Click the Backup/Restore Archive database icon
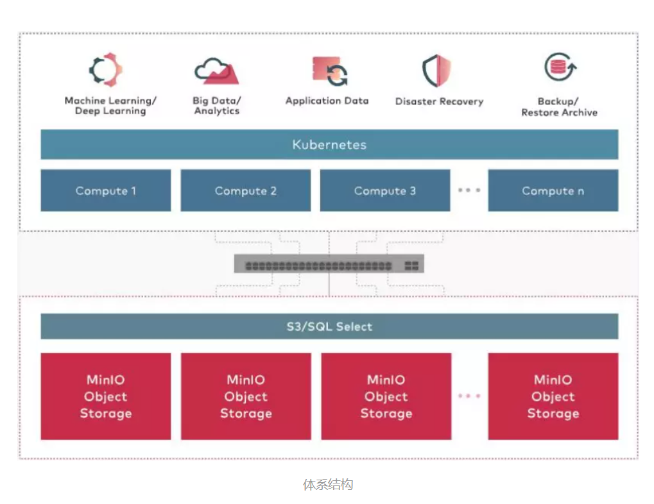Viewport: 654px width, 504px height. tap(560, 67)
